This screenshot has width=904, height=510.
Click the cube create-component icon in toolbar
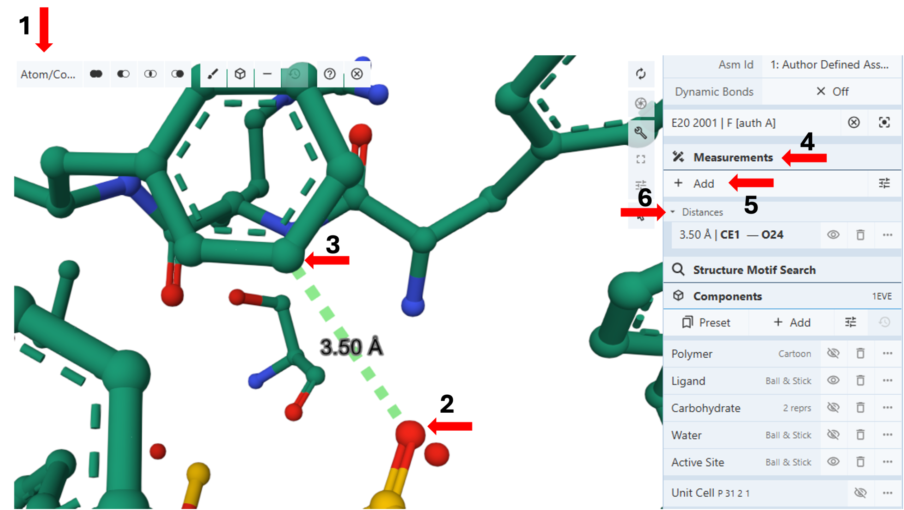click(240, 74)
